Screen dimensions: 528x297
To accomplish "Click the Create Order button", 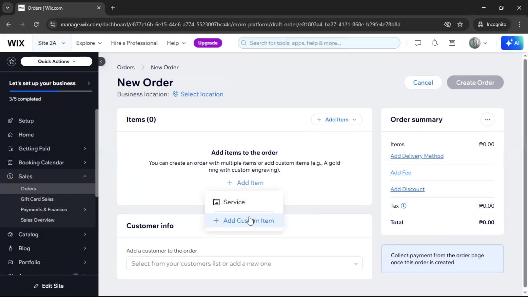I will tap(475, 82).
